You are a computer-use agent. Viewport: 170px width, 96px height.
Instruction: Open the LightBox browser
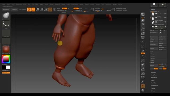[x=14, y=10]
